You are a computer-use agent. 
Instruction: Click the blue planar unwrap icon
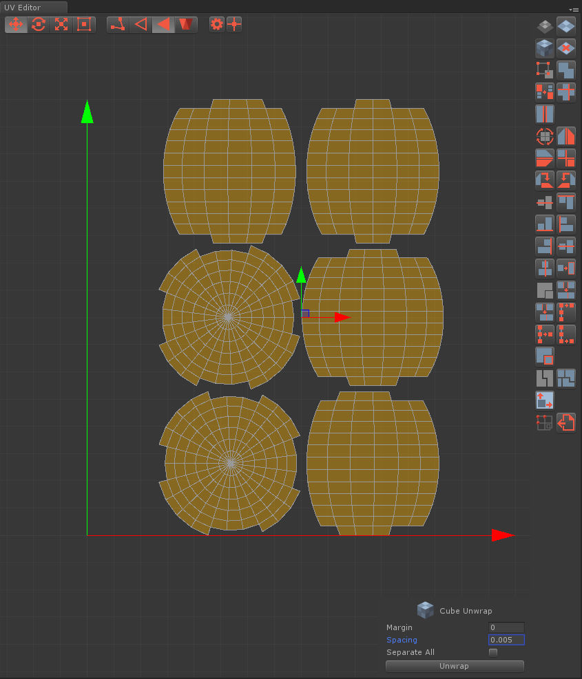coord(566,26)
